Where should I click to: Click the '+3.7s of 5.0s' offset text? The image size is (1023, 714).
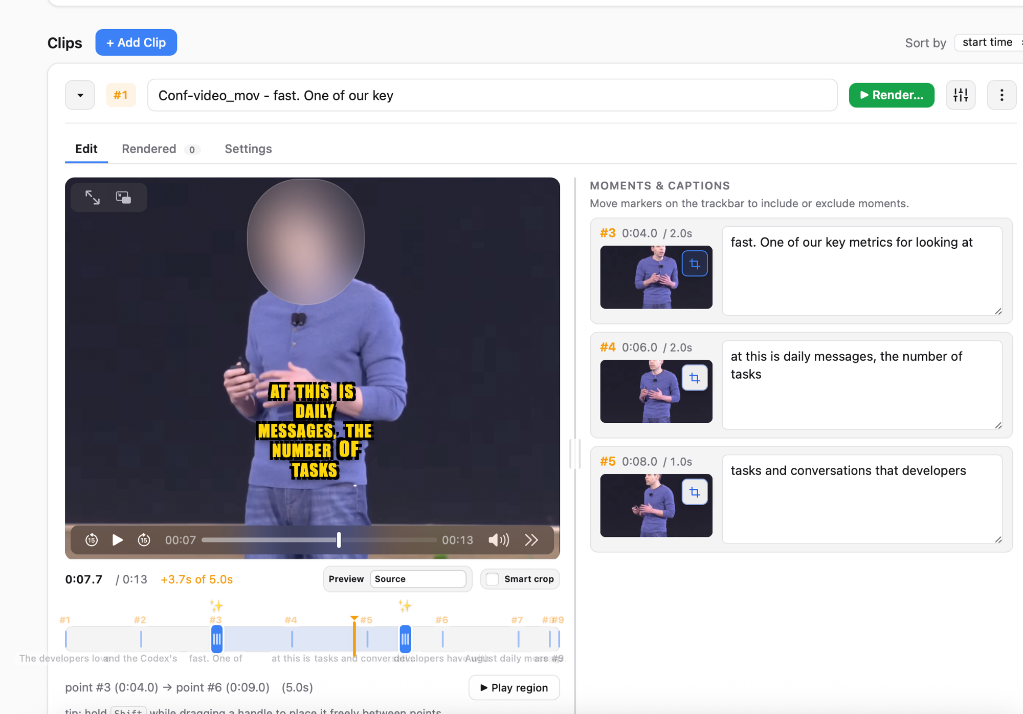pos(196,579)
